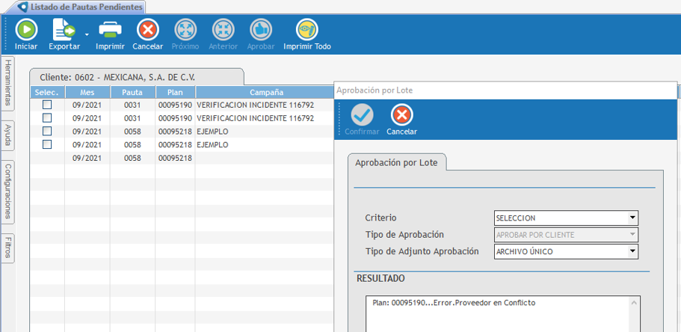Click the Confirmar checkmark icon

click(x=362, y=115)
